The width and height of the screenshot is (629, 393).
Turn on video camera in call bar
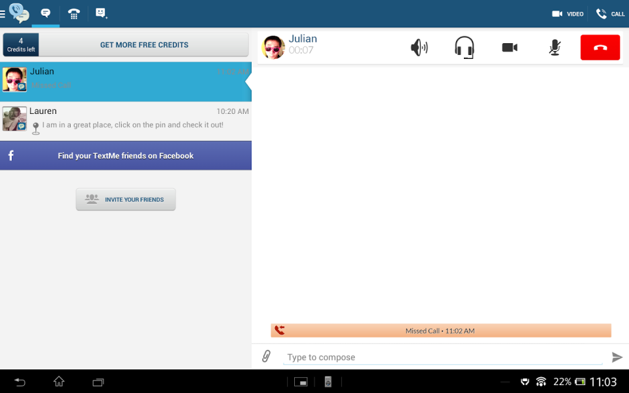(510, 48)
